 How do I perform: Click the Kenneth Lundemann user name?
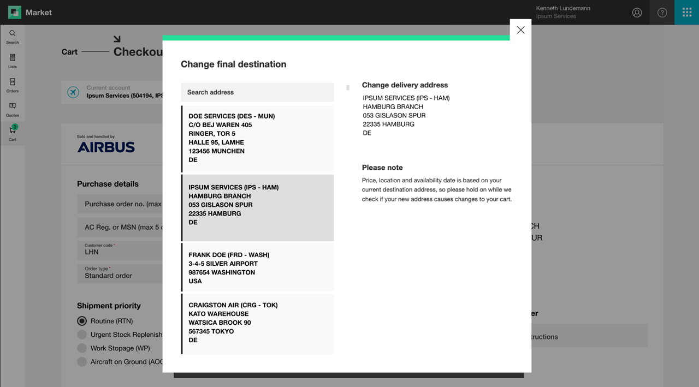click(563, 8)
